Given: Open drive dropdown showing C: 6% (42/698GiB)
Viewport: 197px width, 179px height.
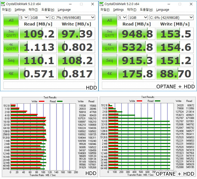Looking at the screenshot, I should 171,18.
